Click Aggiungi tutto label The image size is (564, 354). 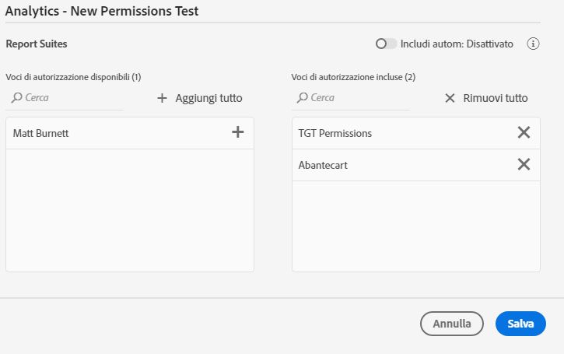pyautogui.click(x=208, y=98)
